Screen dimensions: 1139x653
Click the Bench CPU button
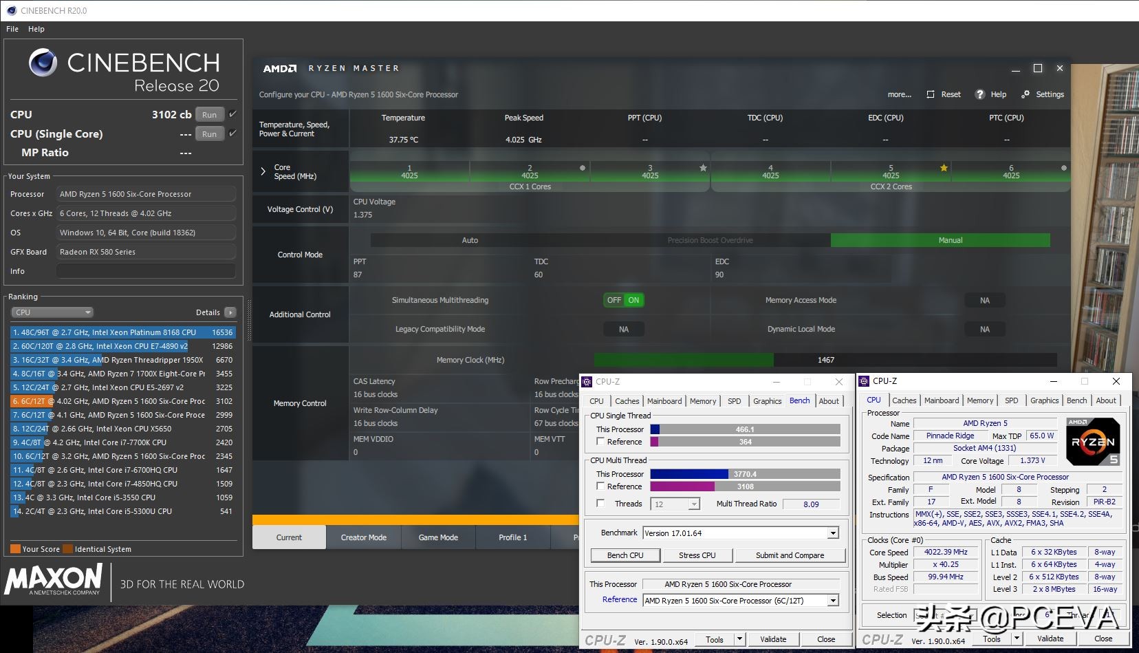[x=625, y=555]
